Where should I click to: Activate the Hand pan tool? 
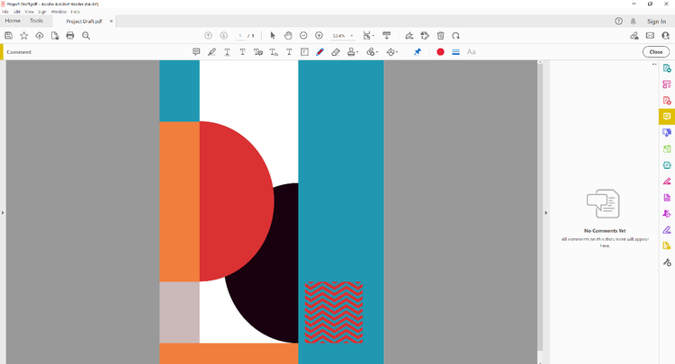coord(288,36)
